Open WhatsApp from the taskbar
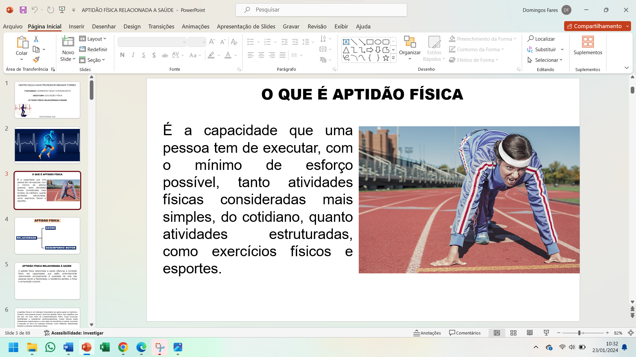Viewport: 636px width, 357px height. click(x=50, y=347)
